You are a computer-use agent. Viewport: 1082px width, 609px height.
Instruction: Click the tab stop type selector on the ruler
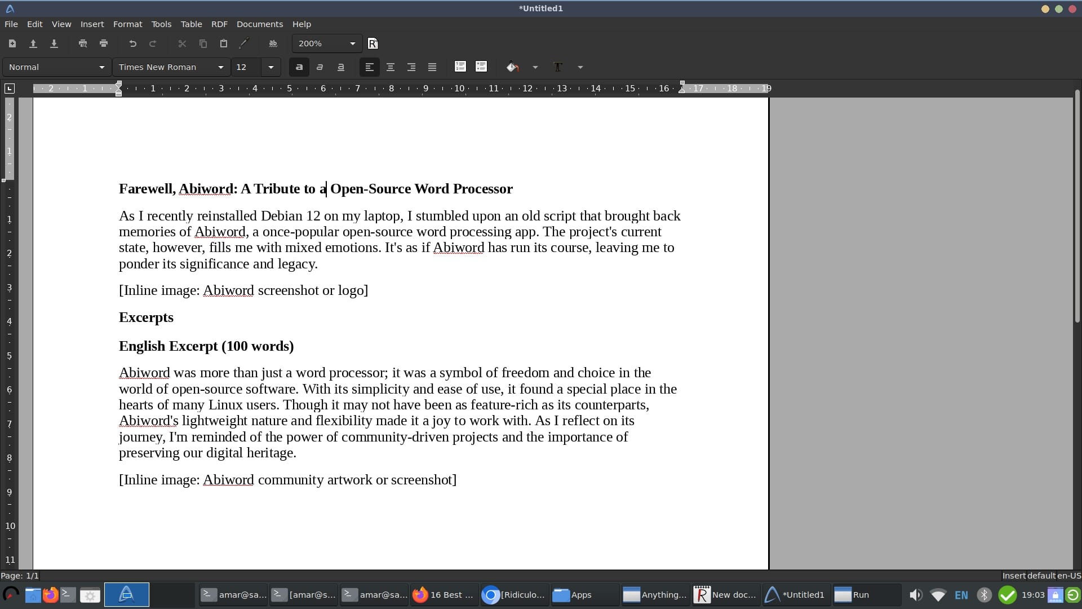(10, 89)
